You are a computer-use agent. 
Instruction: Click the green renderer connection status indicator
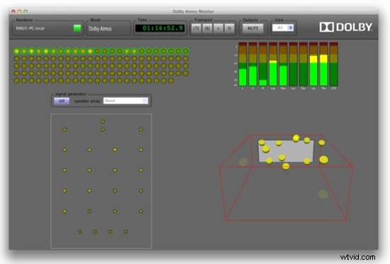[x=77, y=28]
